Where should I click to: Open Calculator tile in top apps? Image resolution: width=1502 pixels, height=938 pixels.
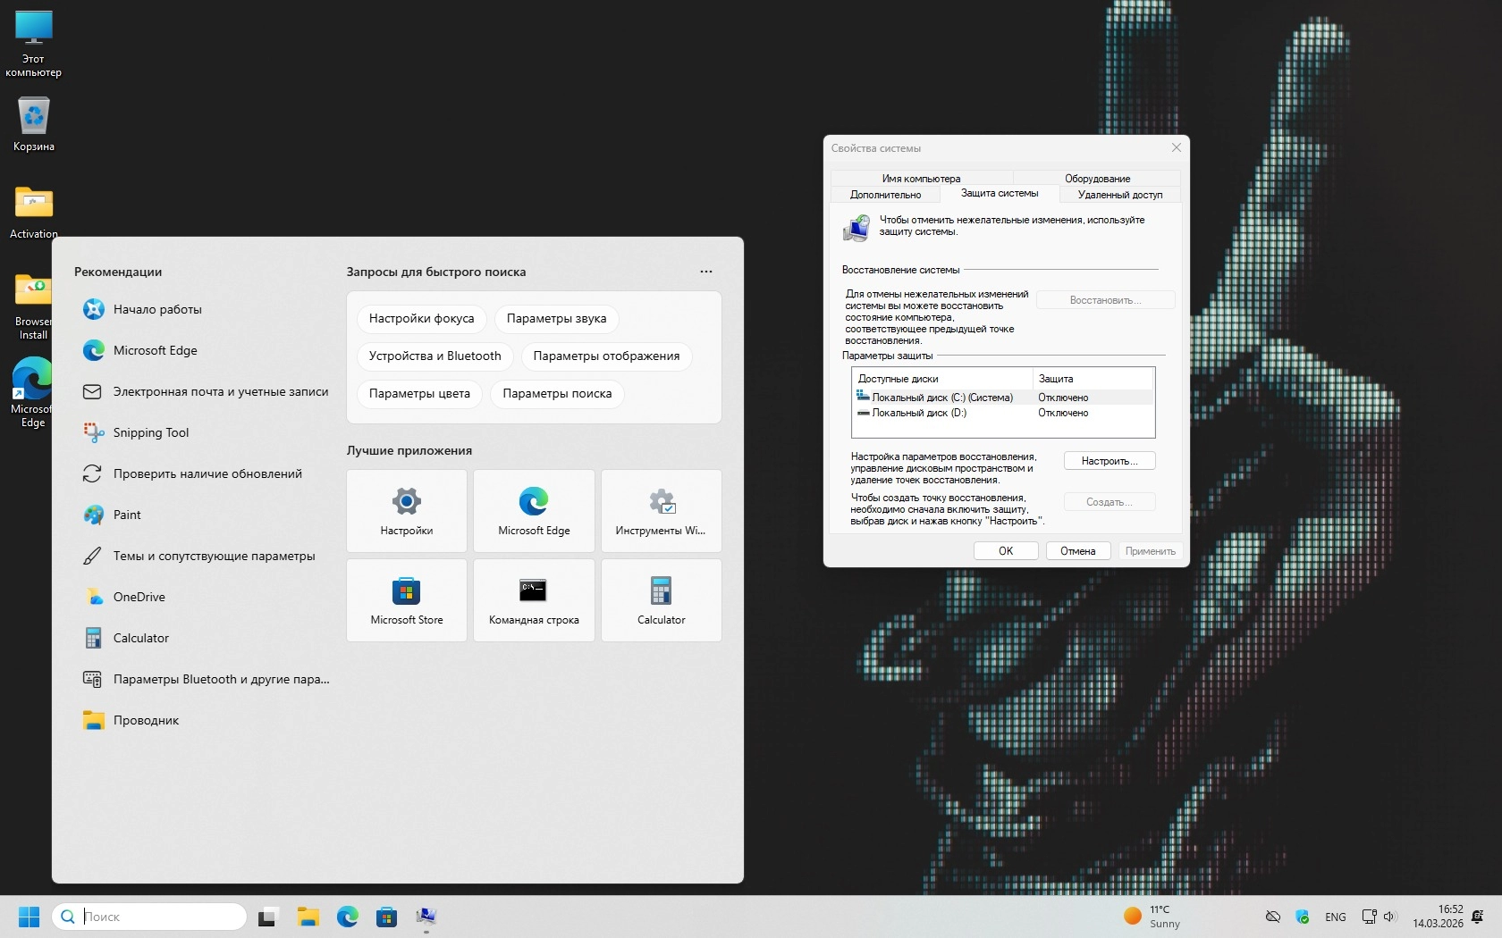pyautogui.click(x=661, y=600)
